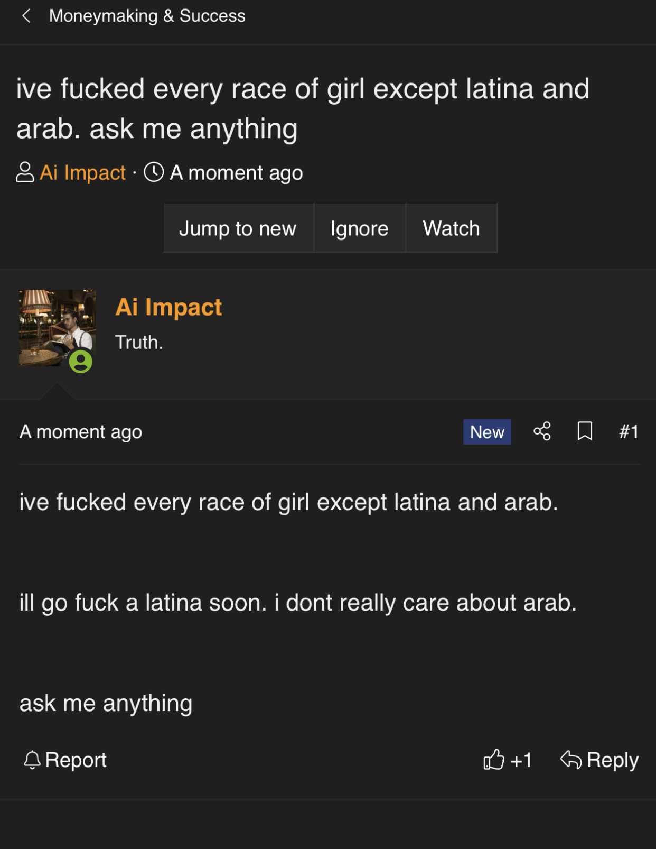Click the Jump to new button
This screenshot has width=656, height=849.
pos(238,228)
